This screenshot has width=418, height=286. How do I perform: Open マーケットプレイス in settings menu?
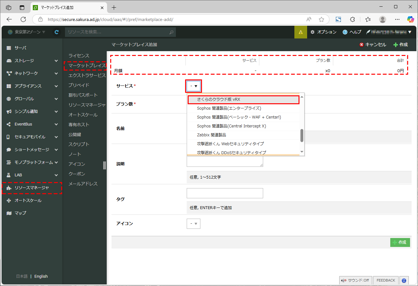[x=87, y=65]
